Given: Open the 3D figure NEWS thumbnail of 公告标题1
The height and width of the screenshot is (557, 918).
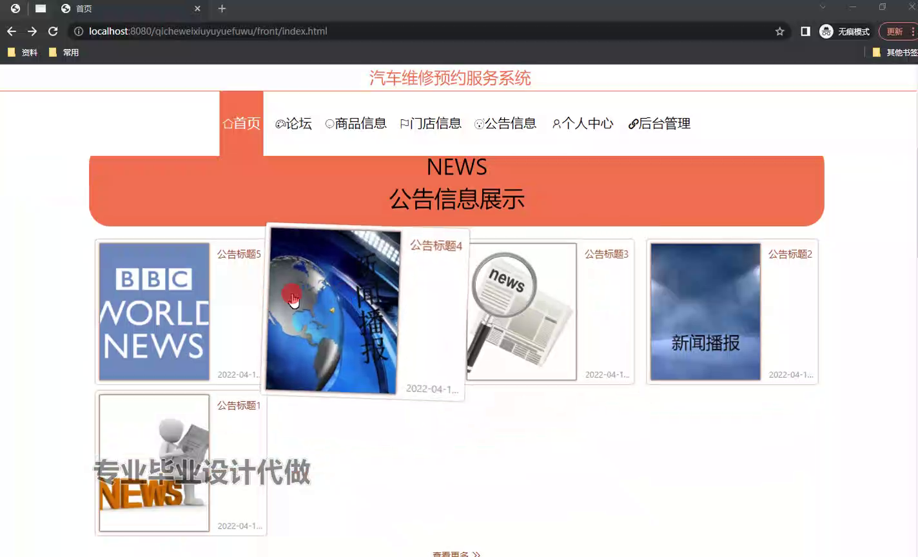Looking at the screenshot, I should (x=154, y=463).
